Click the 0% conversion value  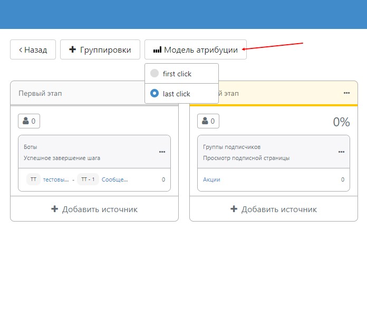point(341,122)
